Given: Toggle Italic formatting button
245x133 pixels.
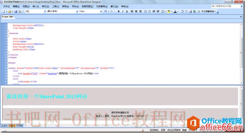Looking at the screenshot, I should (x=123, y=11).
